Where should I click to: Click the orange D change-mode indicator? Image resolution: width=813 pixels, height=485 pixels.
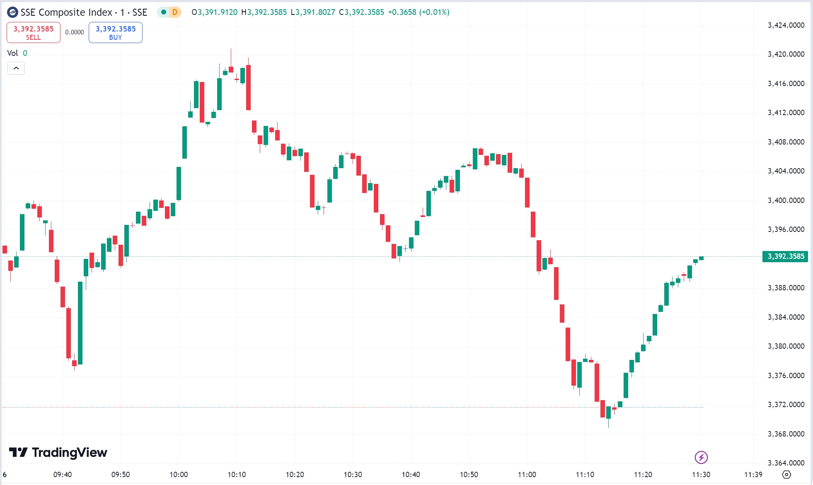click(174, 12)
